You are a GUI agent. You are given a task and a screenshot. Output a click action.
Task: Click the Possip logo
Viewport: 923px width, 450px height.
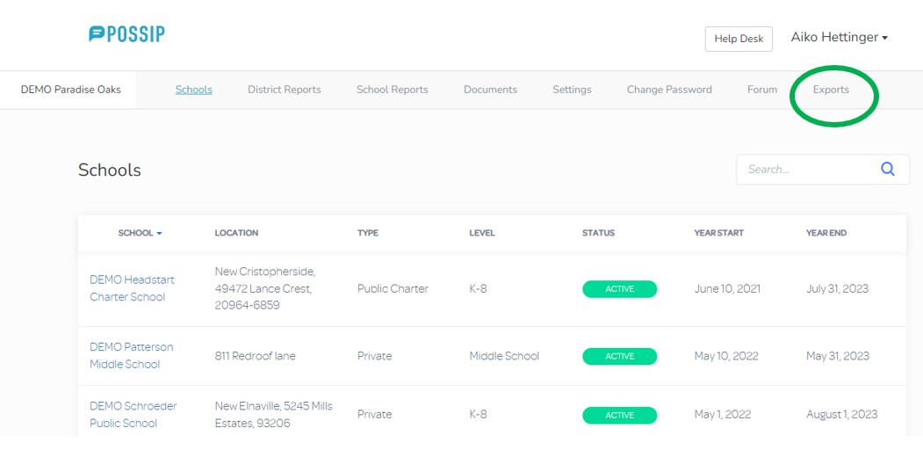126,34
